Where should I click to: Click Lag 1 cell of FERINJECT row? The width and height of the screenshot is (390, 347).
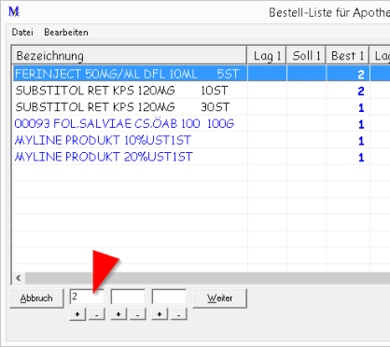click(267, 74)
